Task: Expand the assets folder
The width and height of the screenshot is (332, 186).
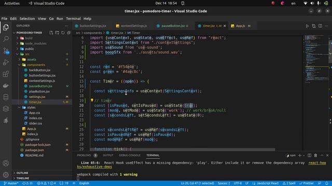Action: [19, 59]
